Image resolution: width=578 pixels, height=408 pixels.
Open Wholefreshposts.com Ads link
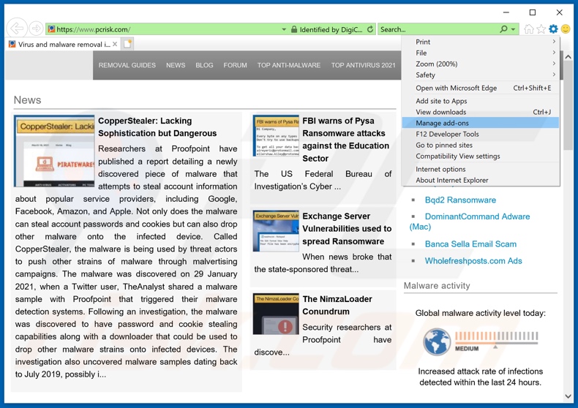point(473,261)
